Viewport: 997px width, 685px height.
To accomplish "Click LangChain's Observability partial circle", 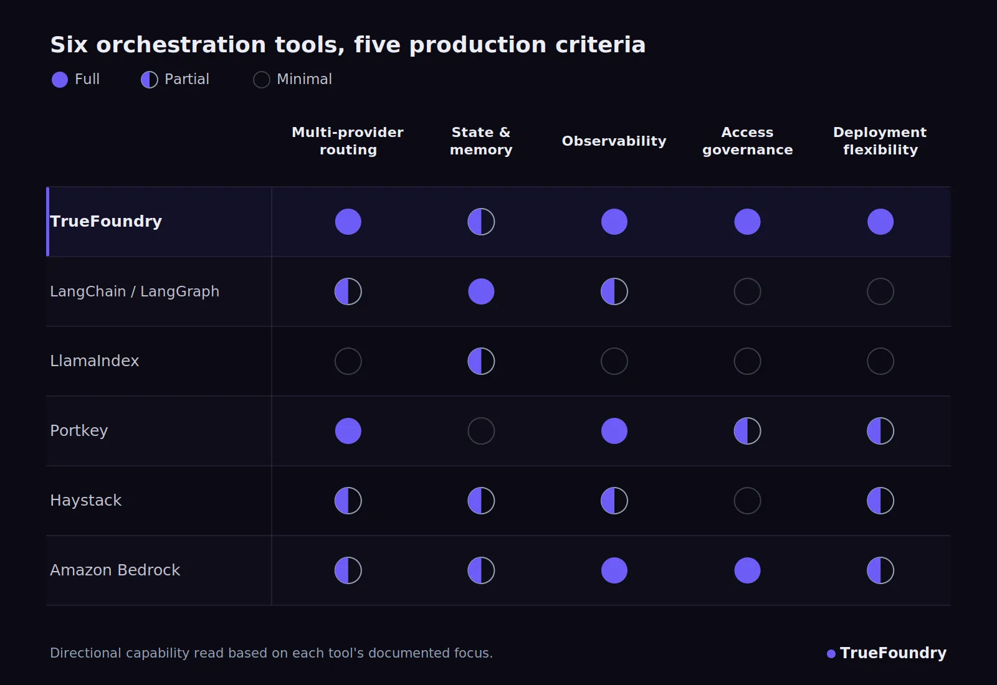I will [x=614, y=291].
